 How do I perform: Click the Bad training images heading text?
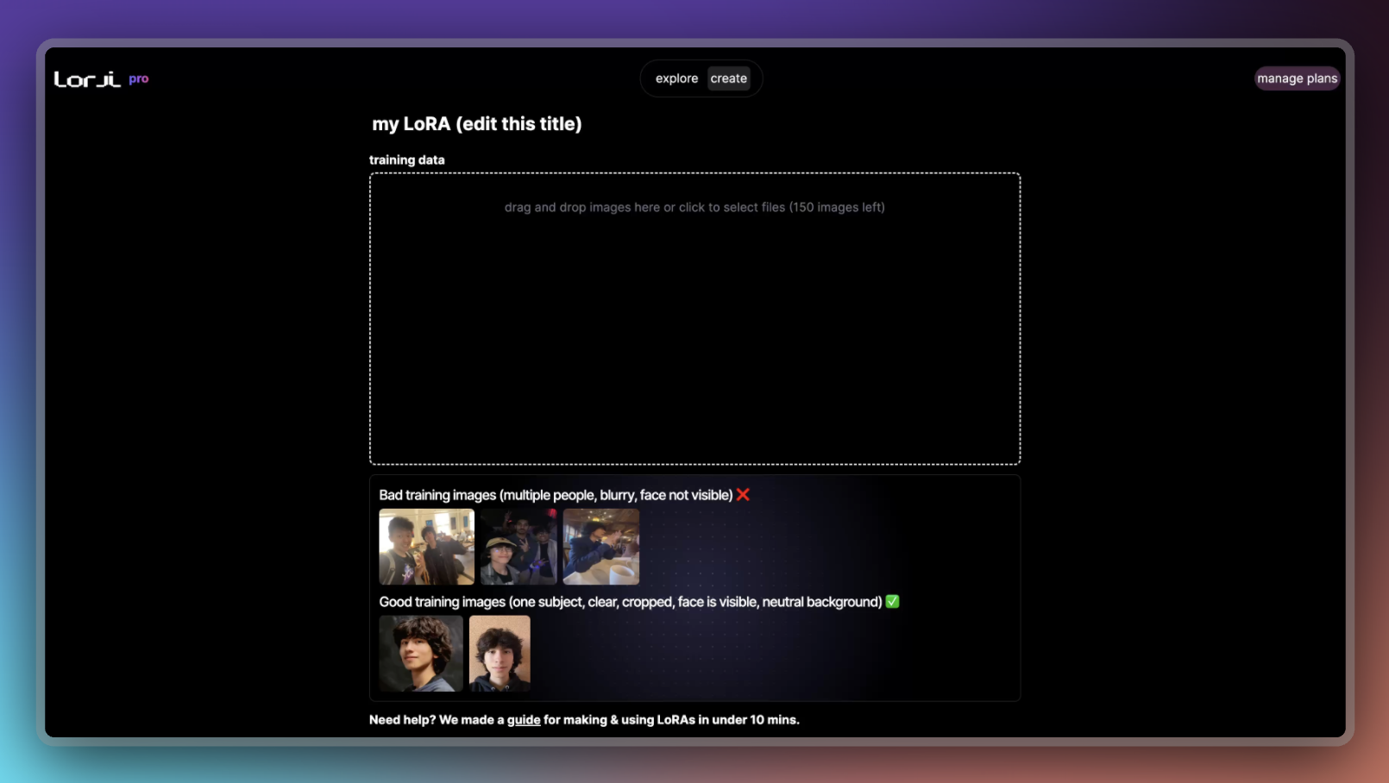(x=556, y=495)
